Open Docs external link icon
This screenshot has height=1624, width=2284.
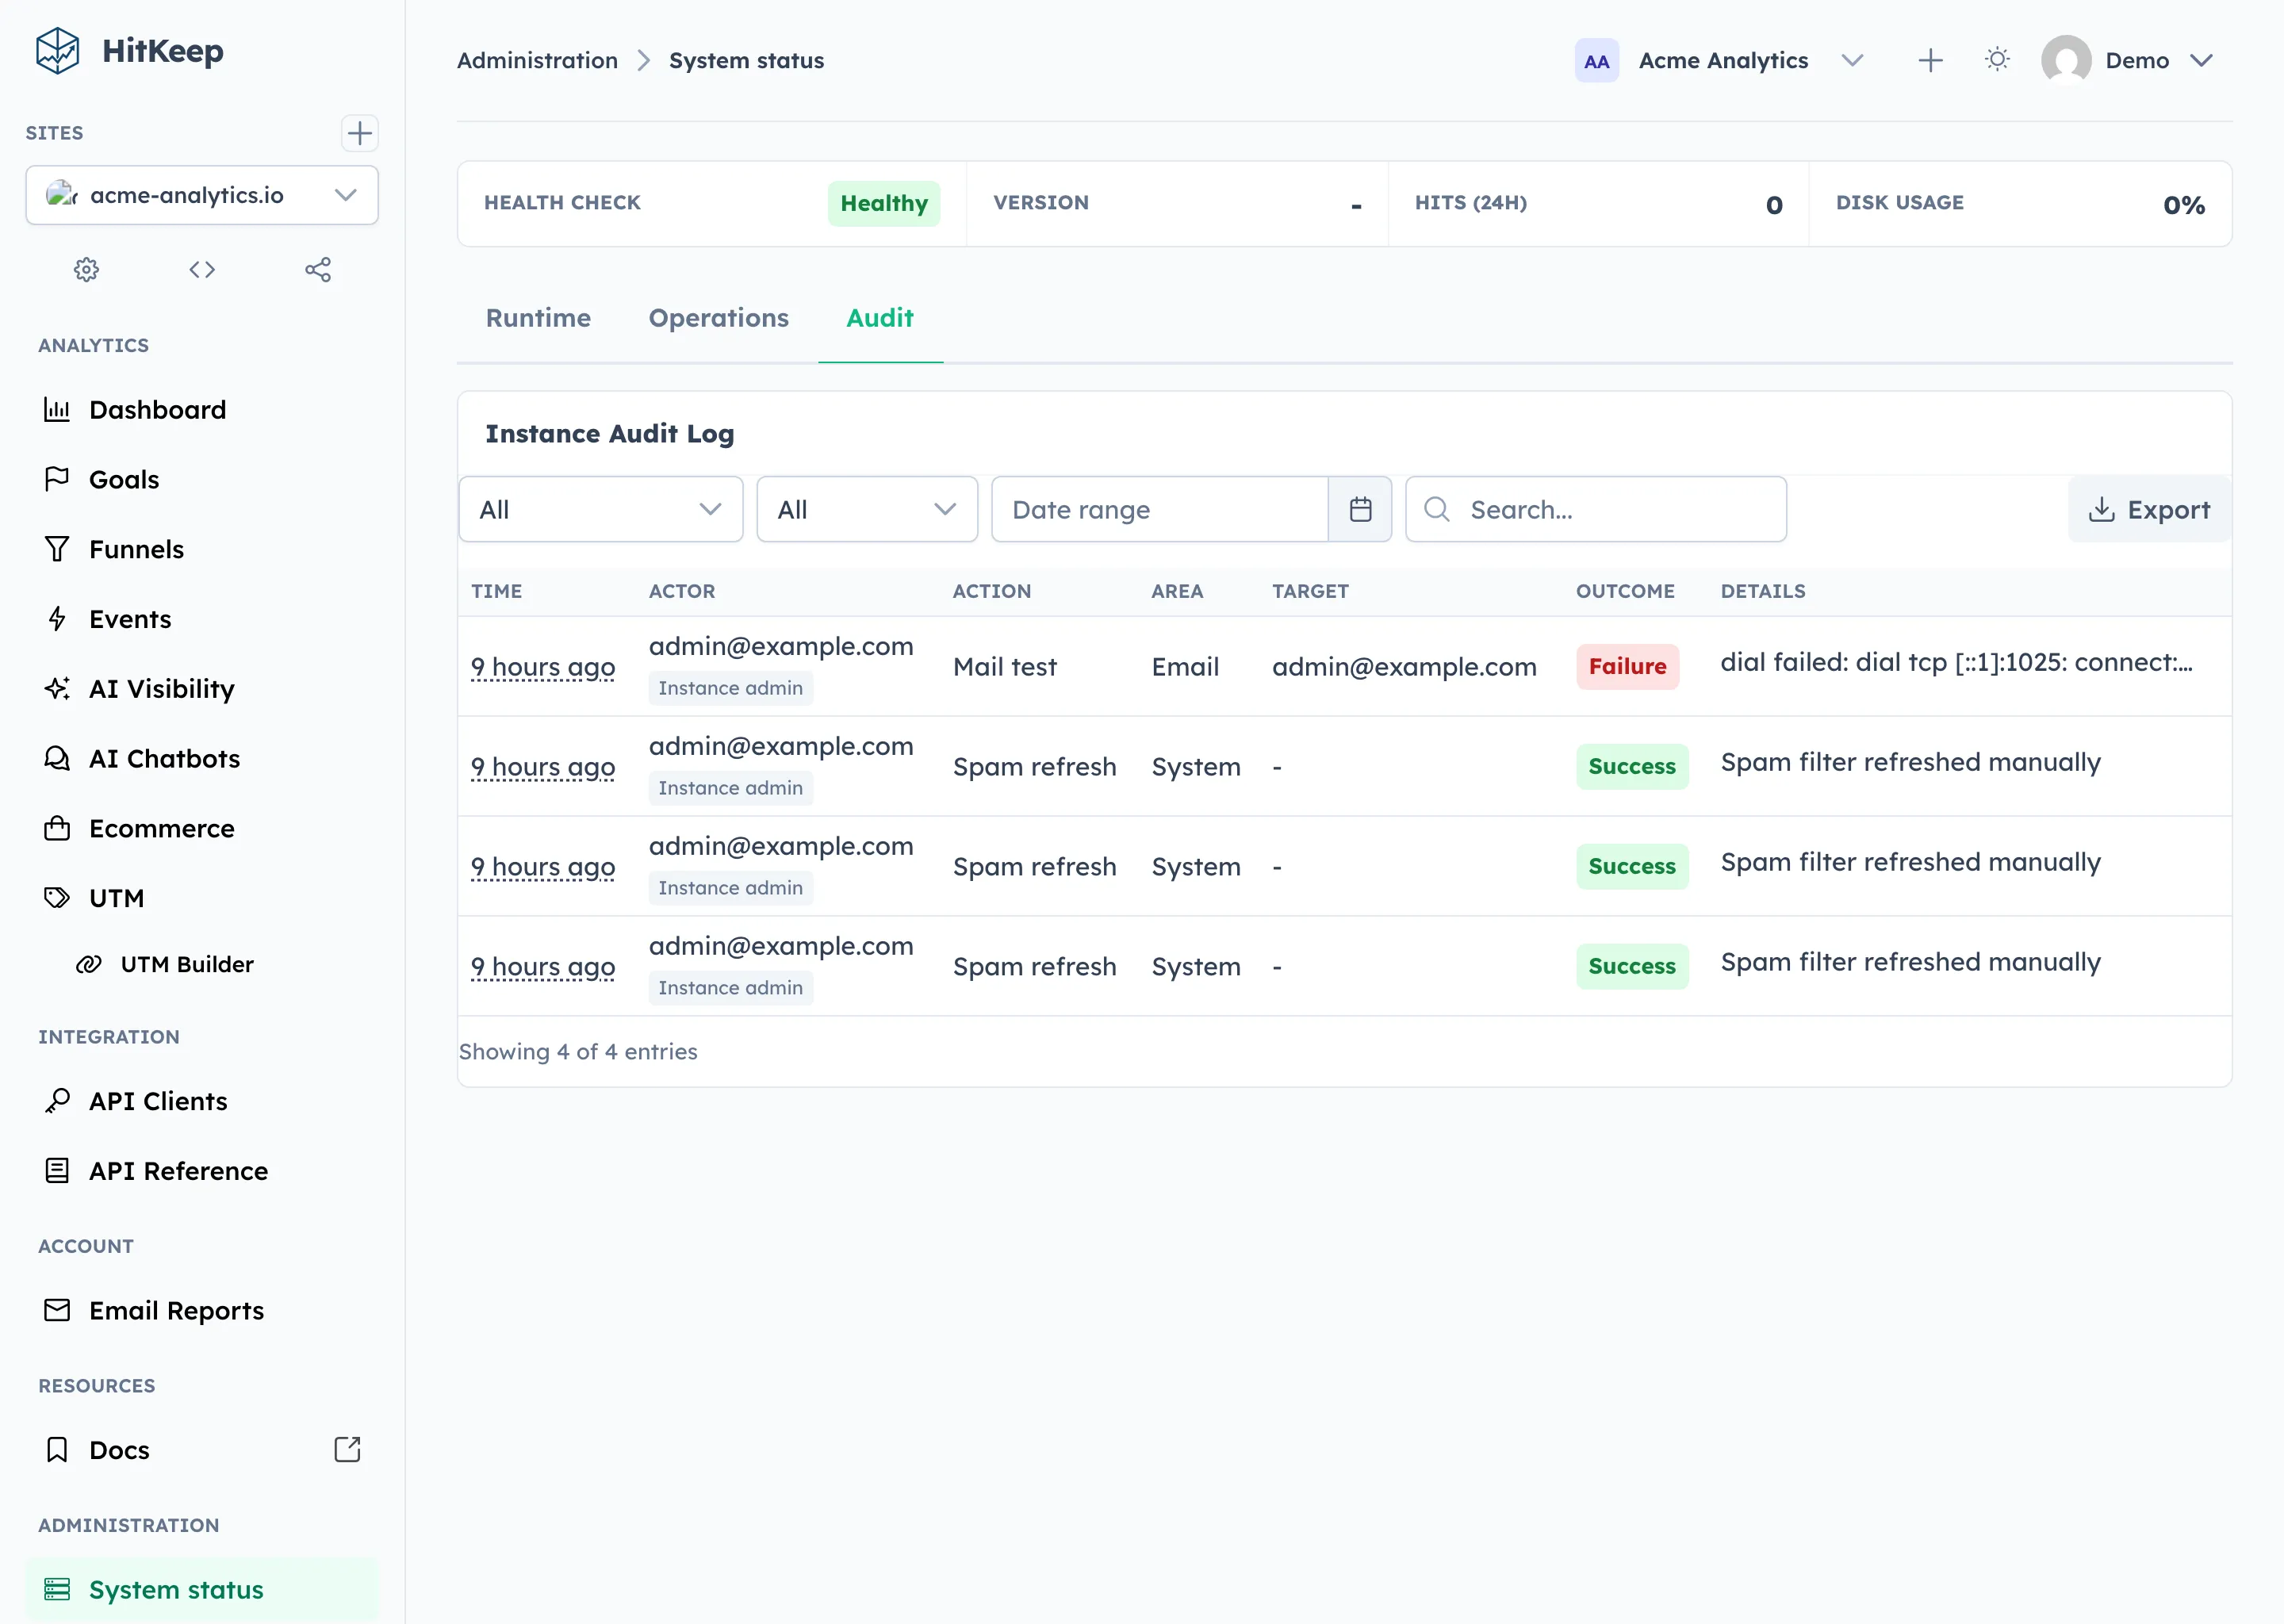click(347, 1450)
